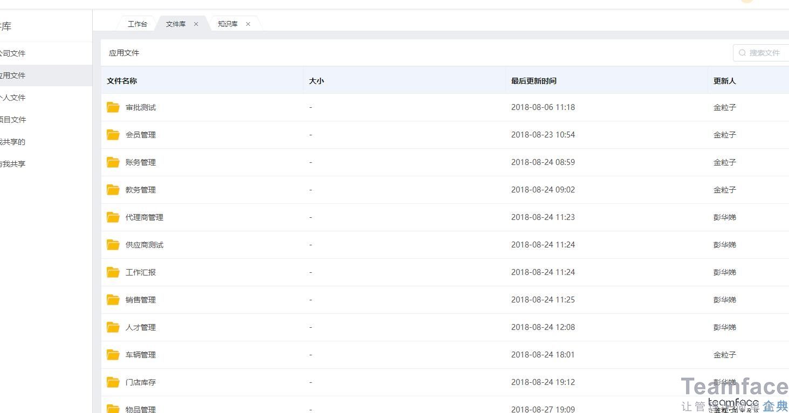Click the folder icon next to 工作汇报
Image resolution: width=789 pixels, height=413 pixels.
coord(113,272)
